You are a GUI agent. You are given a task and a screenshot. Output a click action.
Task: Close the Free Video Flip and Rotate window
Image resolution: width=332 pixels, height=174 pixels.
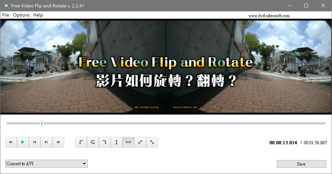pyautogui.click(x=323, y=6)
